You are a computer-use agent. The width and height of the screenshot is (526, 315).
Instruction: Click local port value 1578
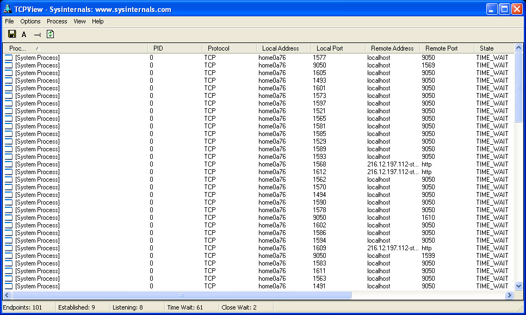[x=319, y=210]
